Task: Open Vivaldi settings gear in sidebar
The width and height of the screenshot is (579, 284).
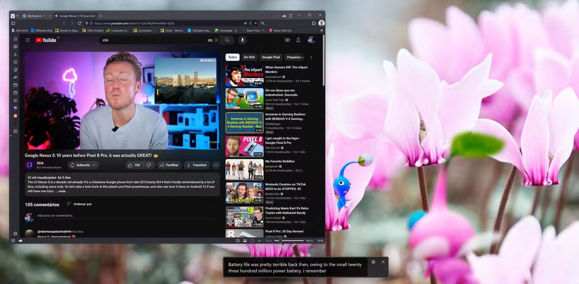Action: [15, 234]
